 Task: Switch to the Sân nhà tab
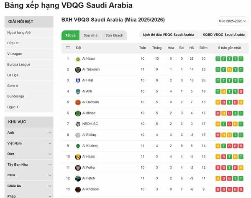90,36
